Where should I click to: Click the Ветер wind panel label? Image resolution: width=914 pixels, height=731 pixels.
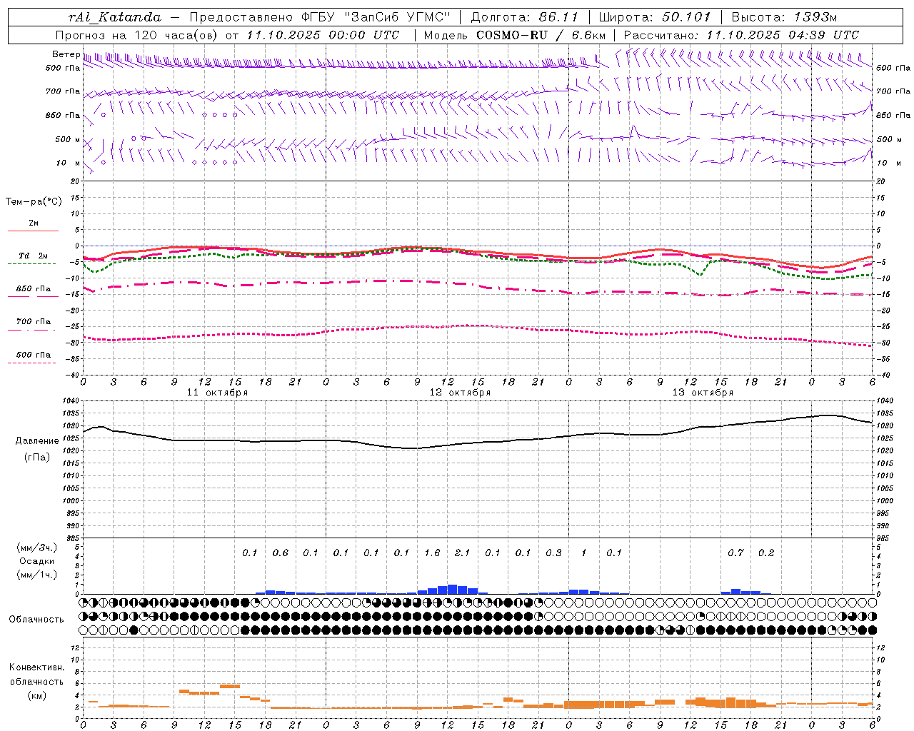66,54
